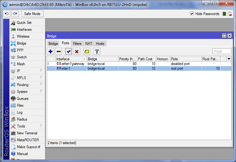Open the Queues menu item
Image resolution: width=236 pixels, height=162 pixels.
click(27, 99)
